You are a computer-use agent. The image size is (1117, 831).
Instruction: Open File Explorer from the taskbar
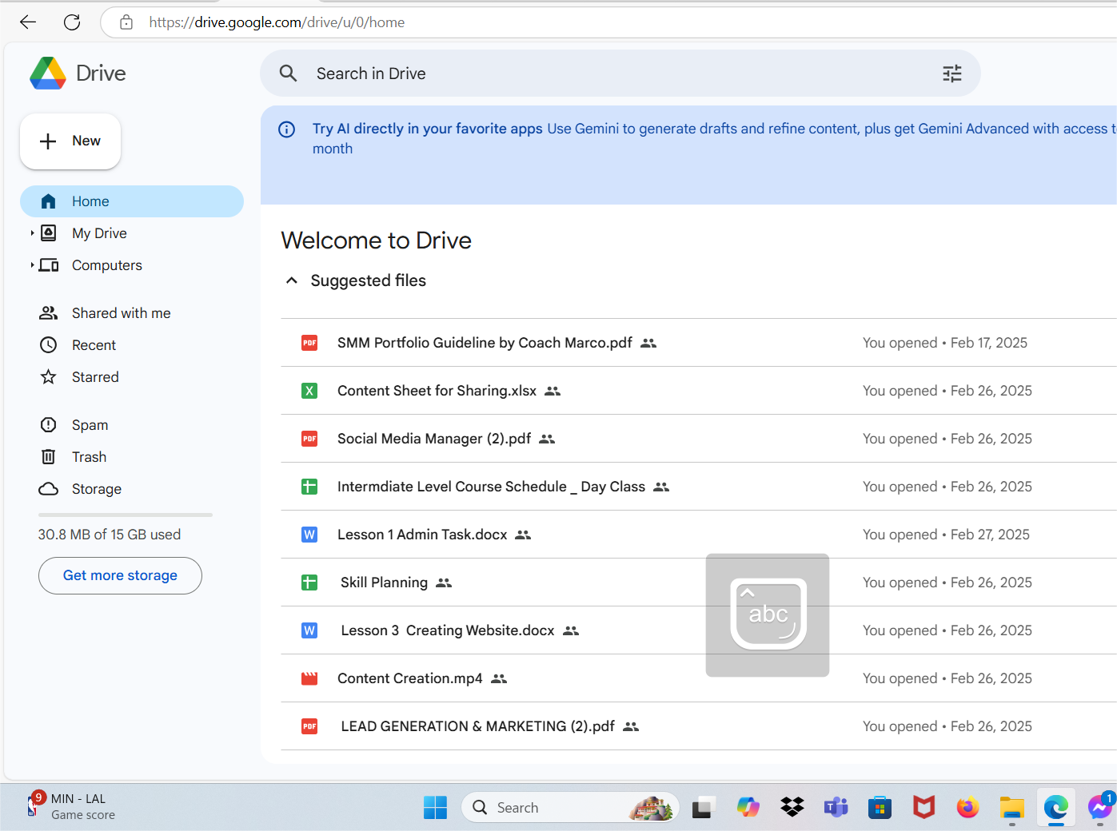pos(1011,808)
